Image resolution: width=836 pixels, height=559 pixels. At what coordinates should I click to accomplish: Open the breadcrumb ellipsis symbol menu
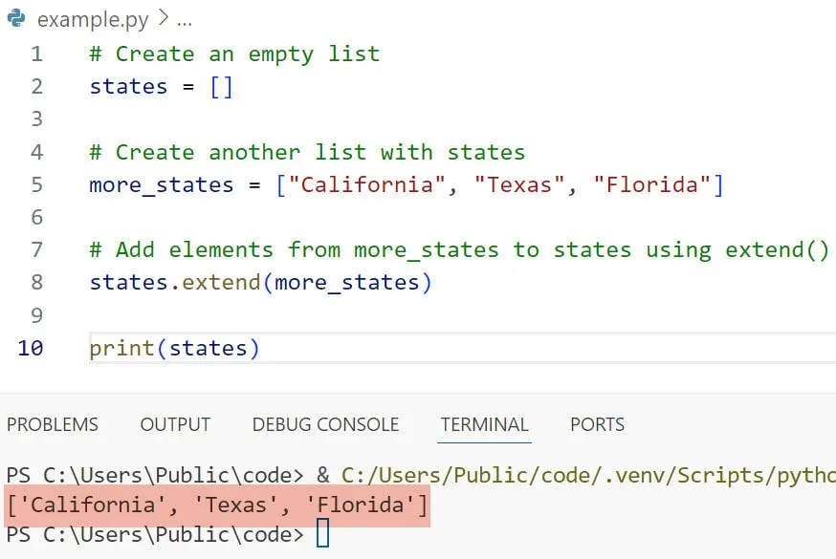coord(185,23)
